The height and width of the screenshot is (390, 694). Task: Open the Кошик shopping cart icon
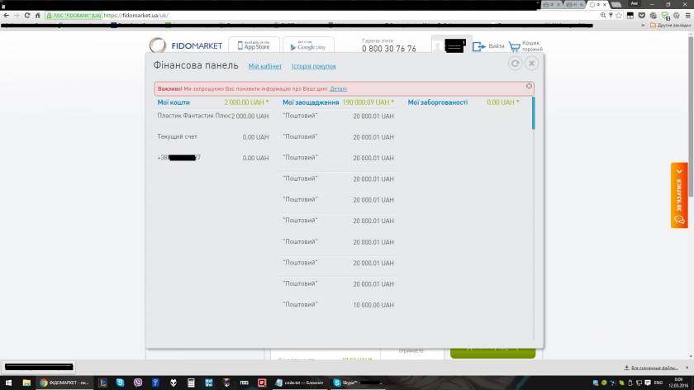coord(514,46)
